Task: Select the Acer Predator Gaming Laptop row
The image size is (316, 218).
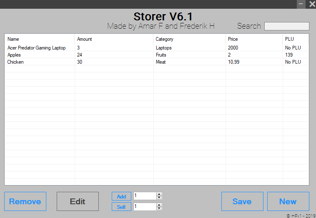Action: click(157, 48)
